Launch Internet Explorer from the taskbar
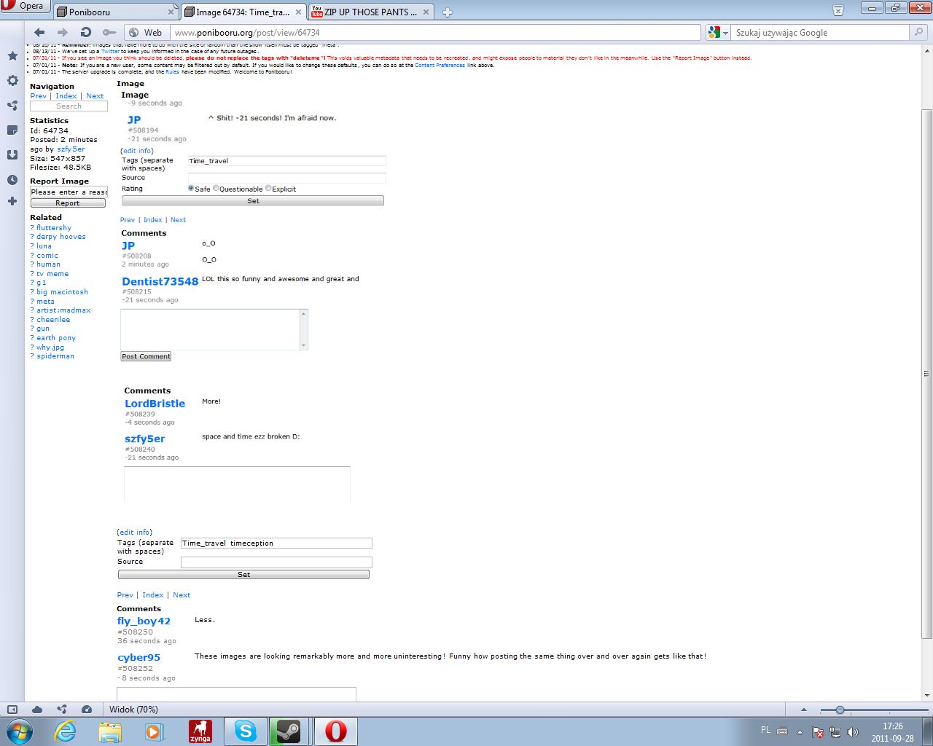Viewport: 933px width, 746px height. tap(66, 731)
